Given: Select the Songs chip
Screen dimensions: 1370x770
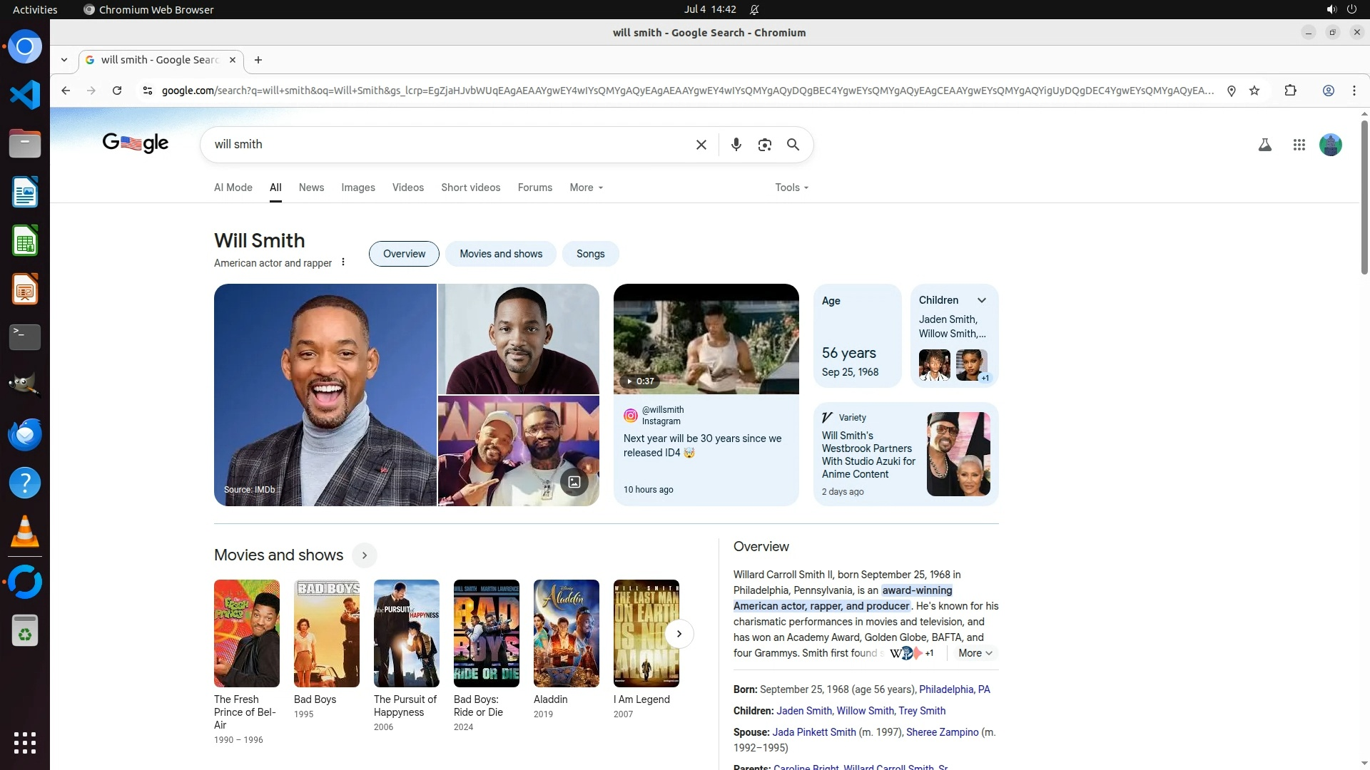Looking at the screenshot, I should point(590,254).
